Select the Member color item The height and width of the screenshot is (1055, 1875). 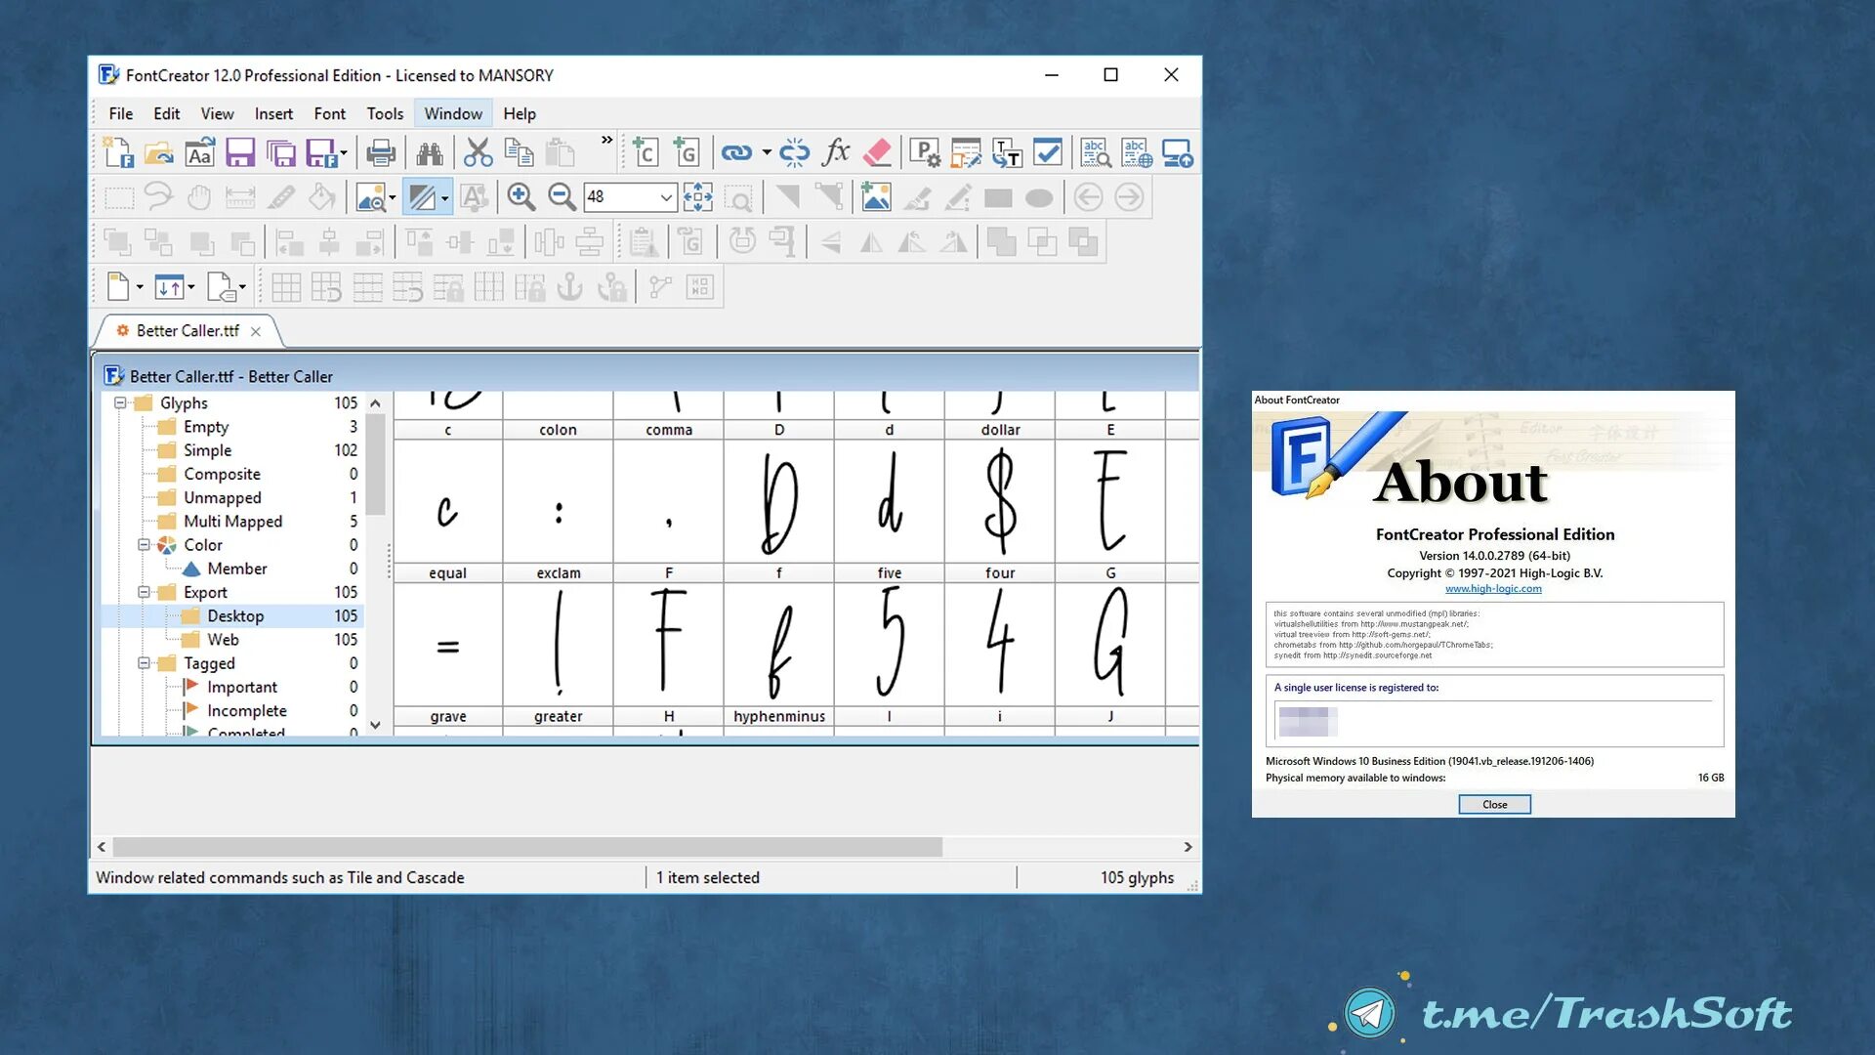pos(237,569)
